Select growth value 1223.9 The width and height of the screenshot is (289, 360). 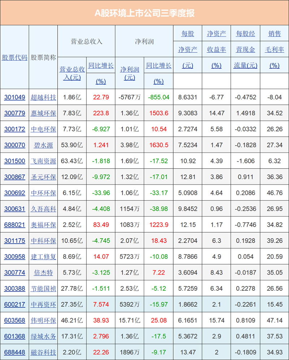coord(159,225)
